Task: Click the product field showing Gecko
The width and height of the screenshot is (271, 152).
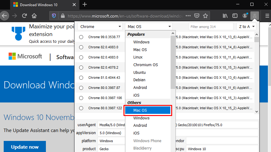Action: 112,149
